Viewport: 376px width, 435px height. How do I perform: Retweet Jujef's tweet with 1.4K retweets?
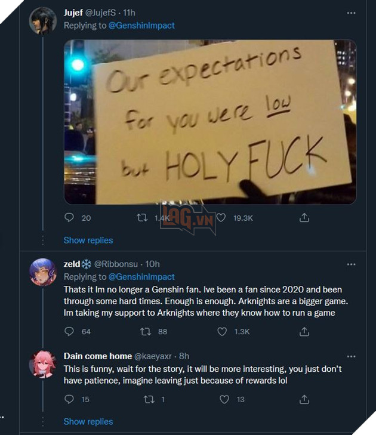(142, 218)
